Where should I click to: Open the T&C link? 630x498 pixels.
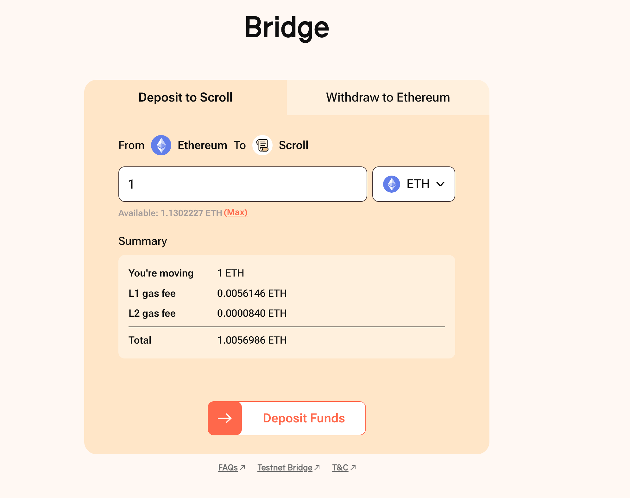tap(340, 468)
